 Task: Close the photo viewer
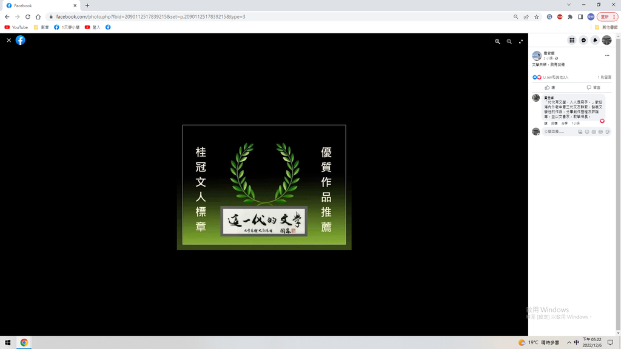(8, 40)
